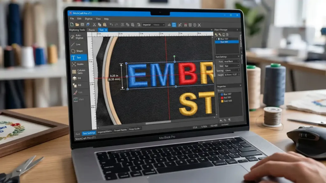326x183 pixels.
Task: Open the Digitize menu
Action: click(x=89, y=19)
